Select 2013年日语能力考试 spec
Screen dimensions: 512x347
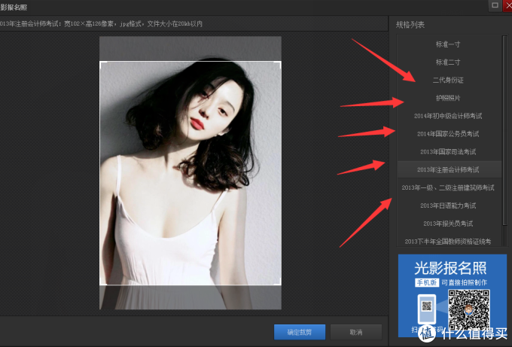448,205
